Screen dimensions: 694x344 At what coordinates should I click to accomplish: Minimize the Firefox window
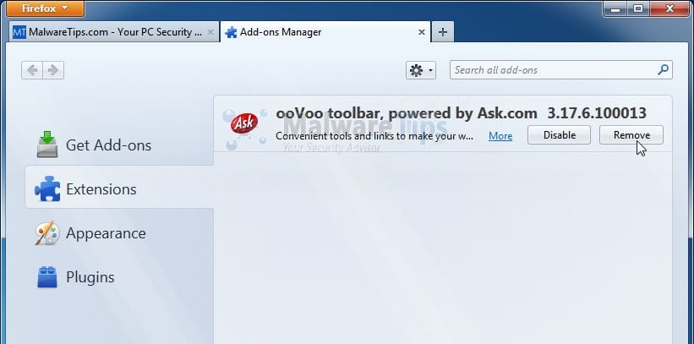point(614,8)
